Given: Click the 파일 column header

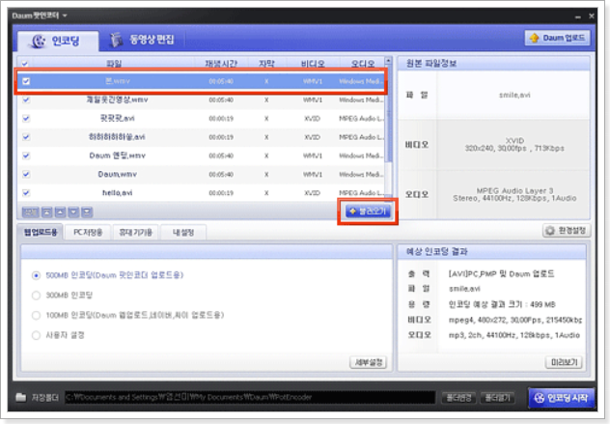Looking at the screenshot, I should (114, 64).
